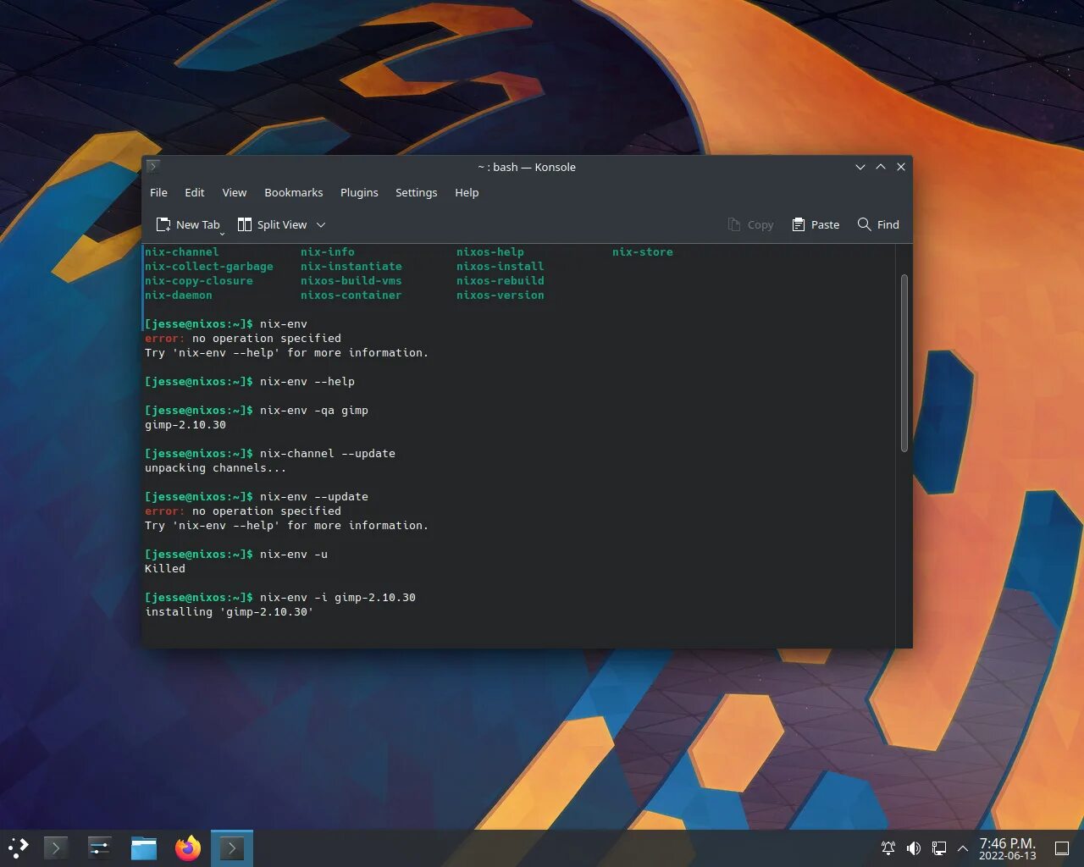This screenshot has height=867, width=1084.
Task: Open the network tray icon
Action: point(939,848)
